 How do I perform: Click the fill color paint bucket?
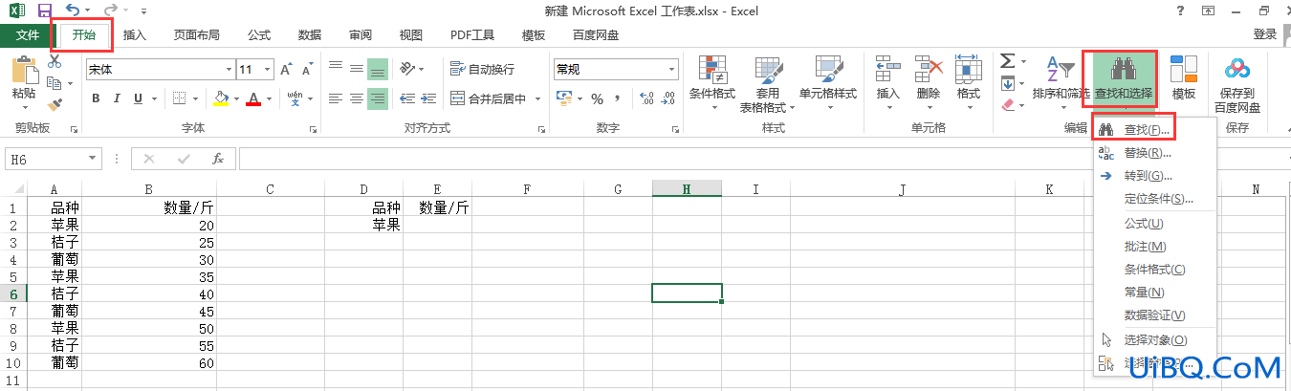[221, 98]
